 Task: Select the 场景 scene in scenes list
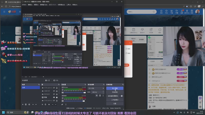(x=30, y=87)
